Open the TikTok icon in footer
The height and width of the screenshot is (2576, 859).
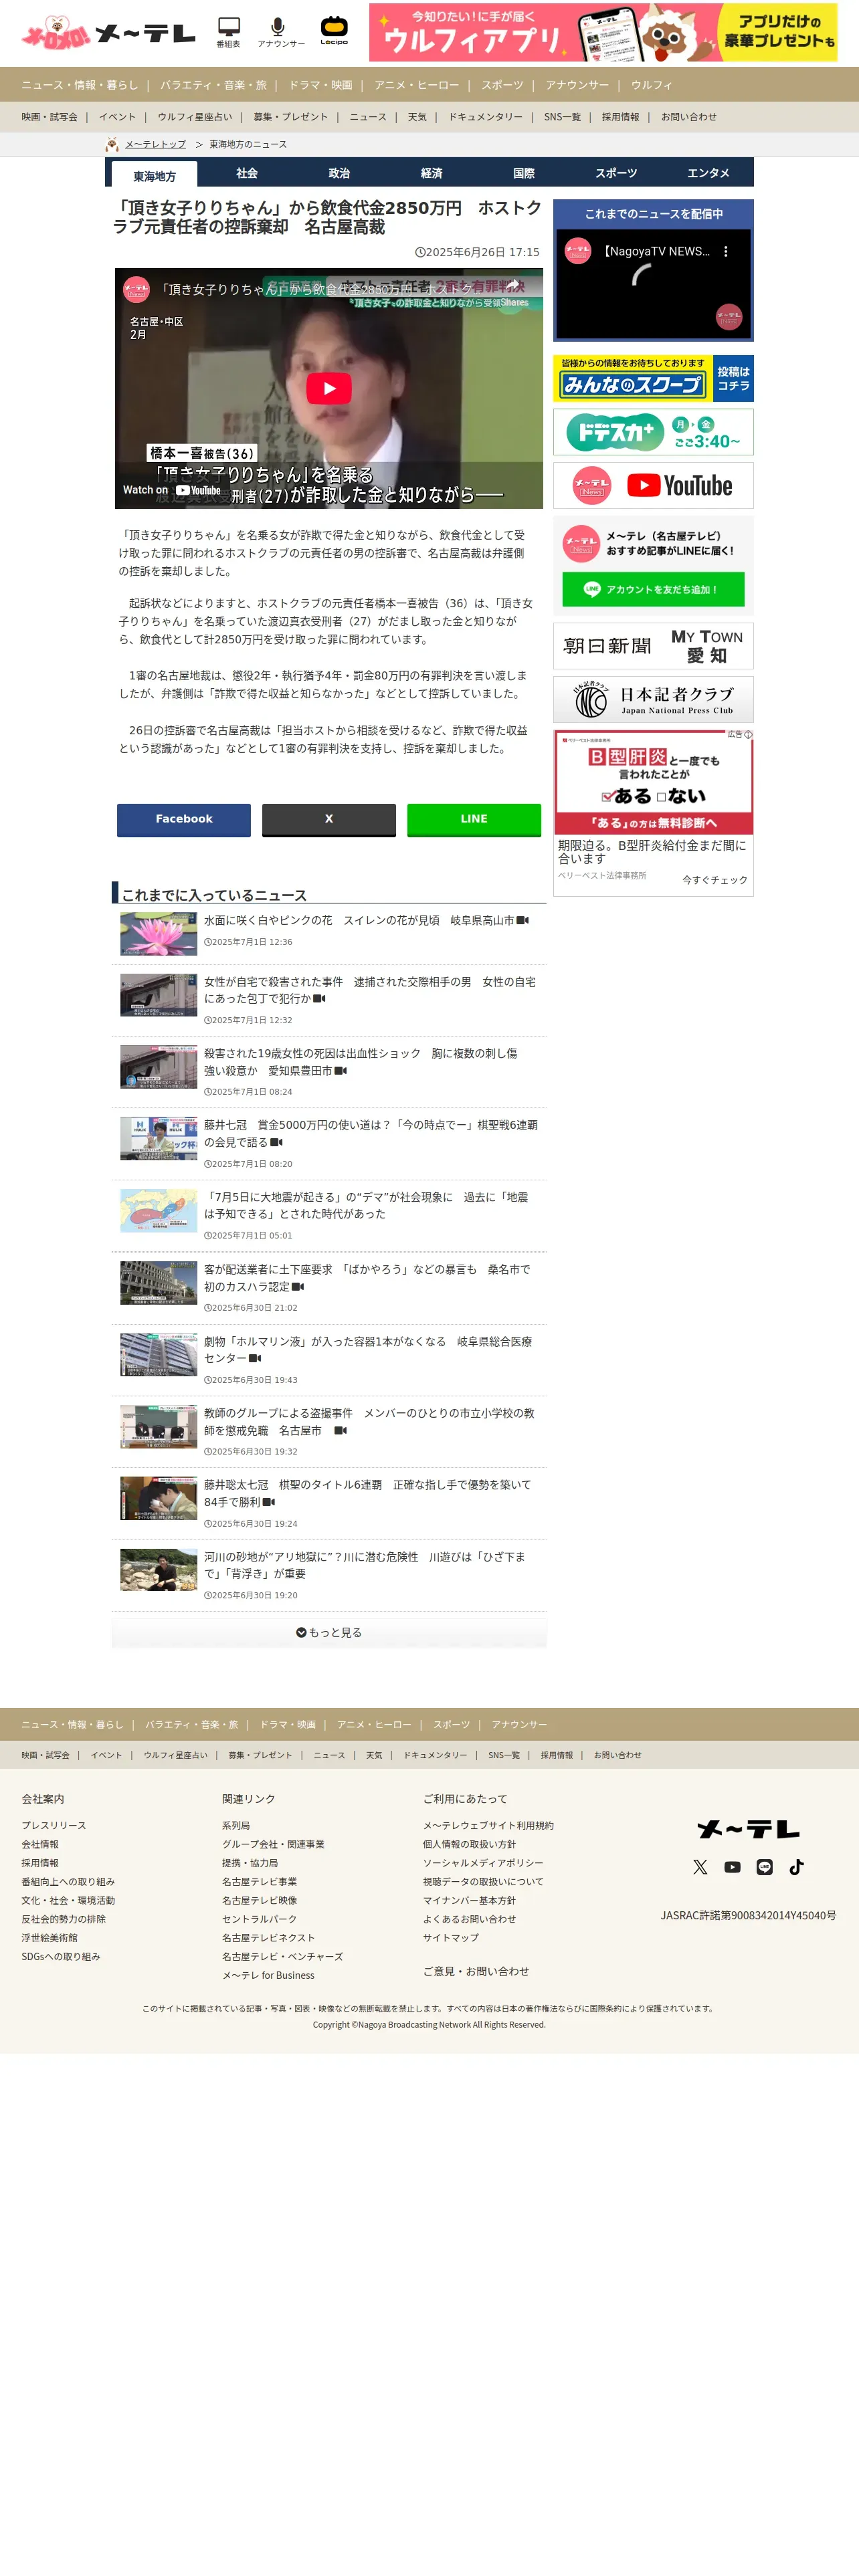796,1867
